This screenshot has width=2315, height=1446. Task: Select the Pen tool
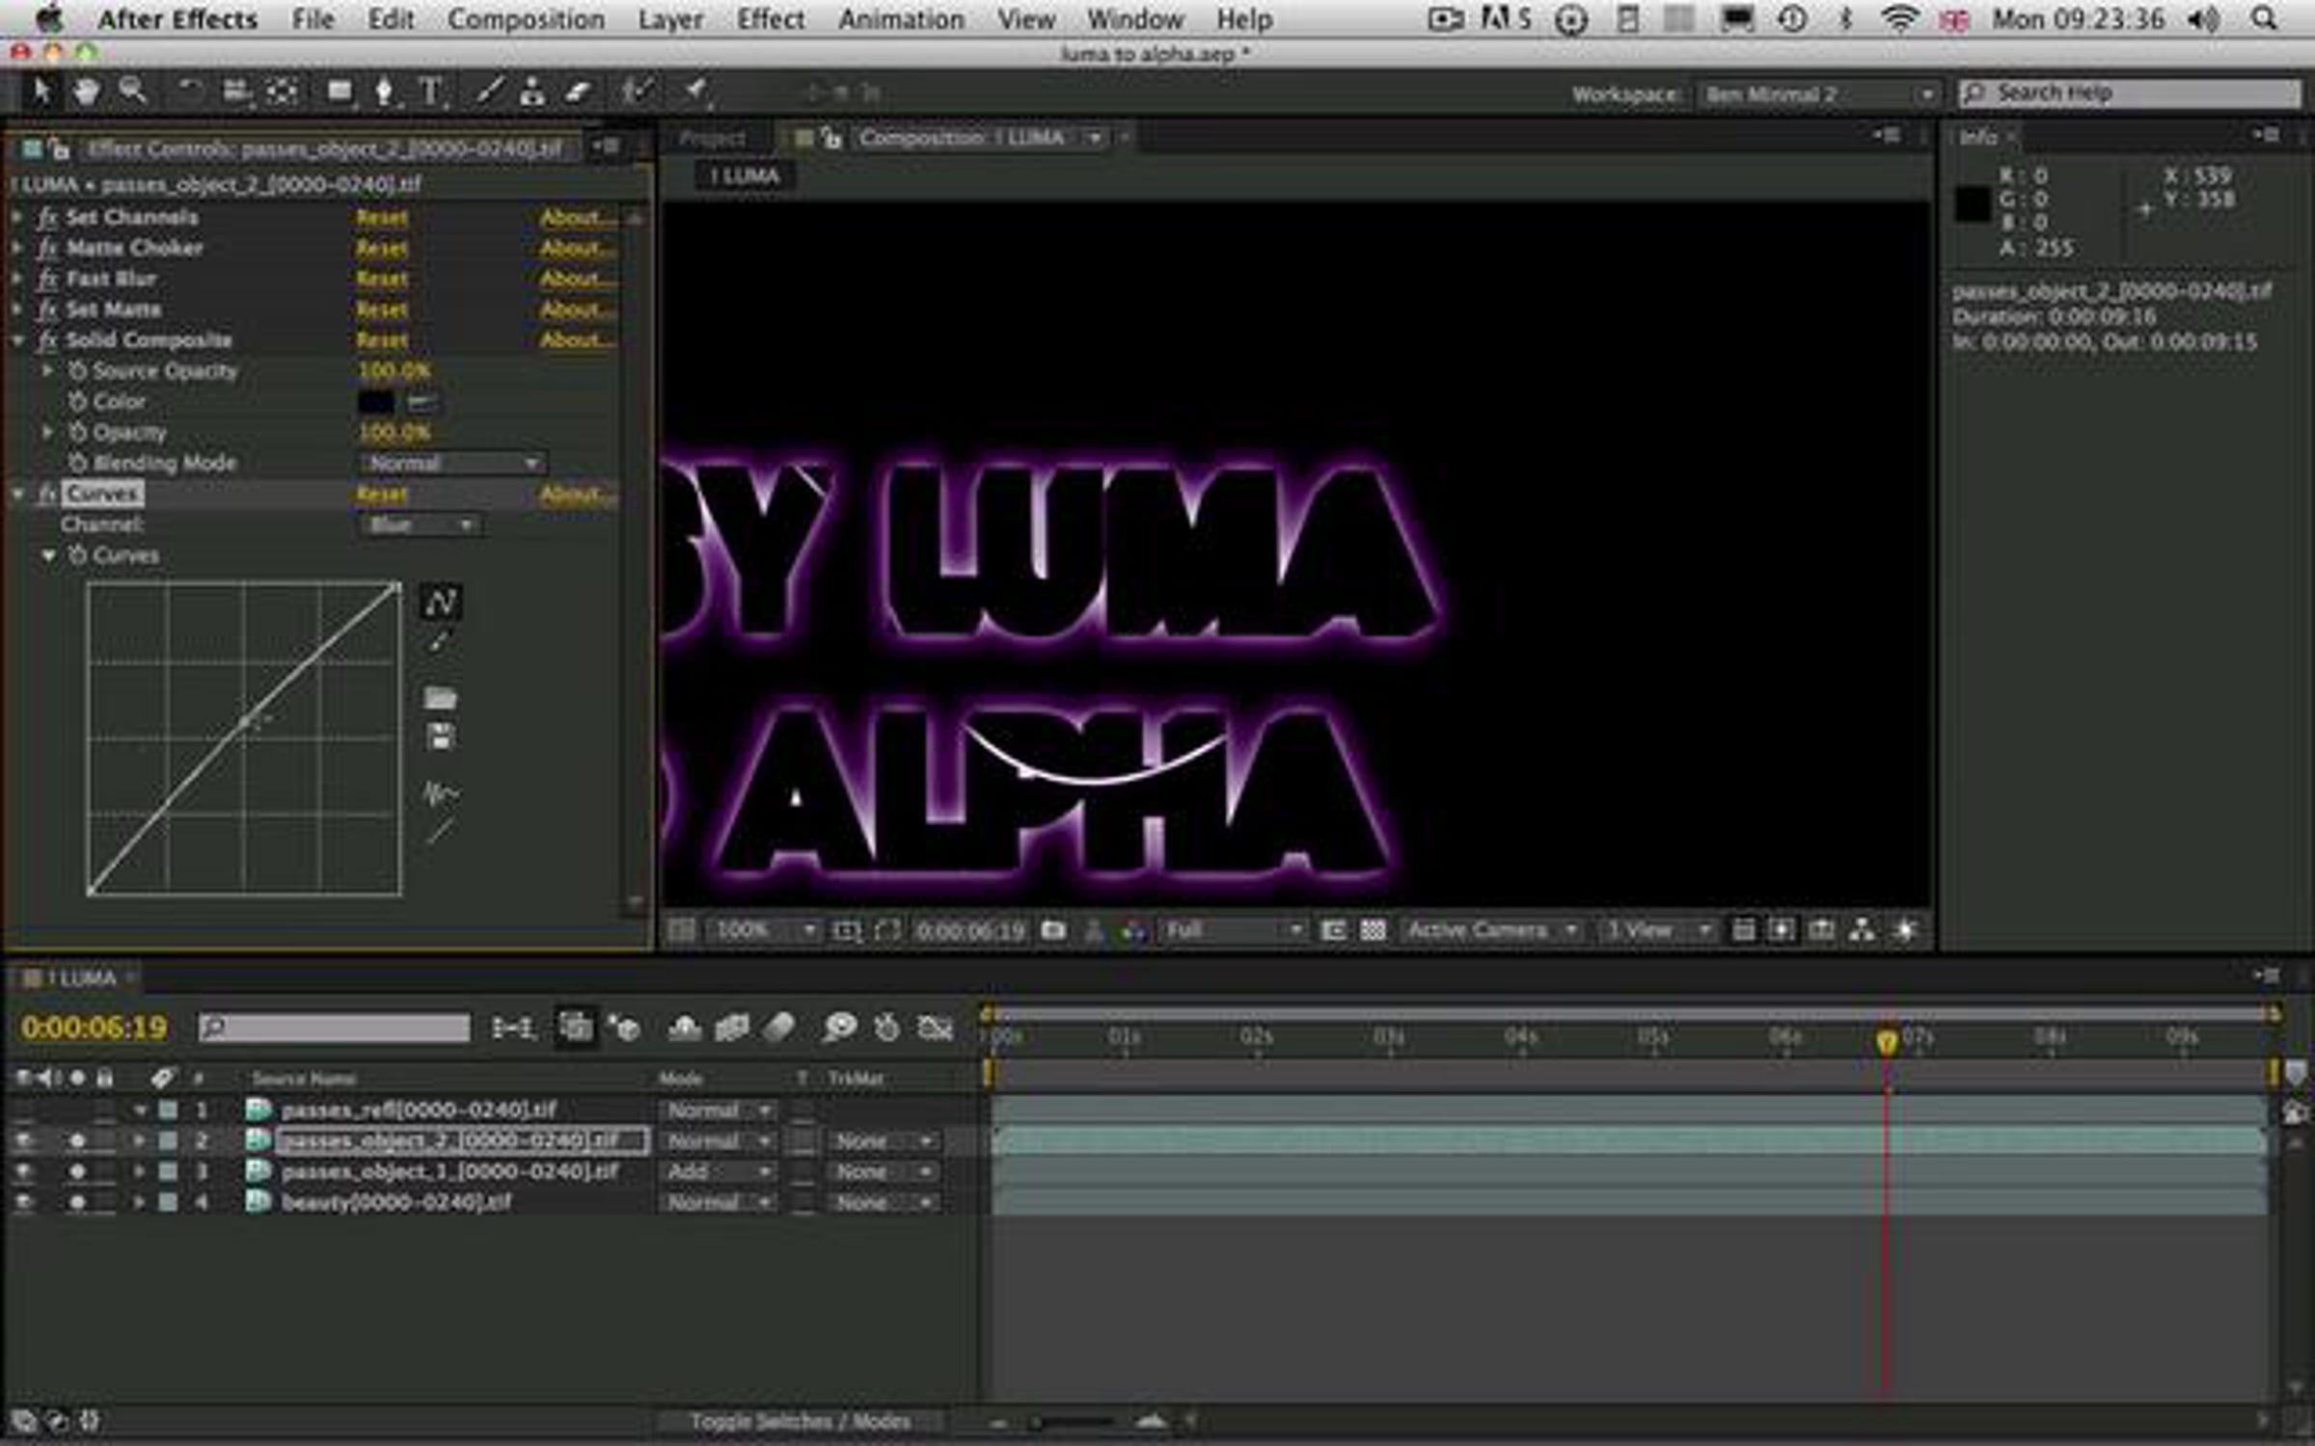pos(384,93)
